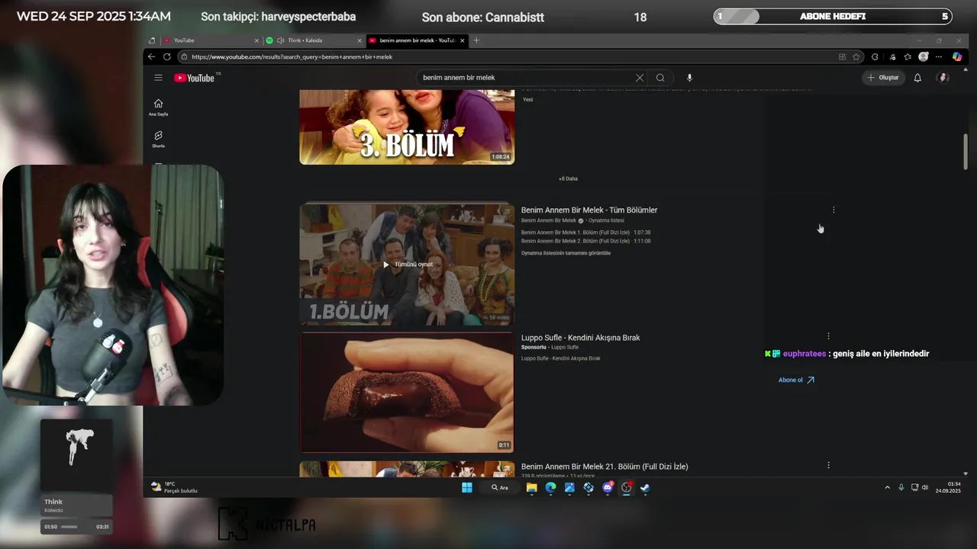This screenshot has height=549, width=977.
Task: Open Steam from taskbar
Action: click(x=645, y=488)
